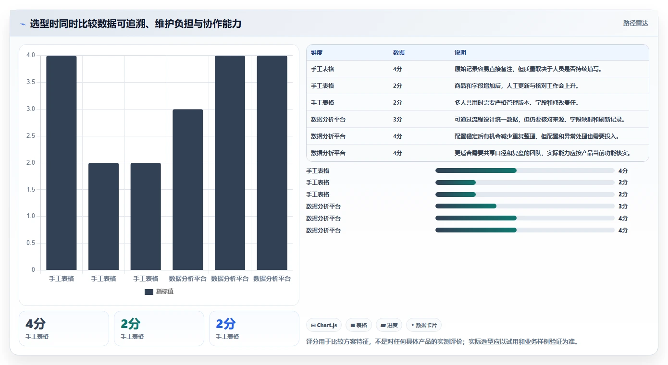This screenshot has width=668, height=365.
Task: Select the blue 2分 手工表格 summary card
Action: point(254,328)
